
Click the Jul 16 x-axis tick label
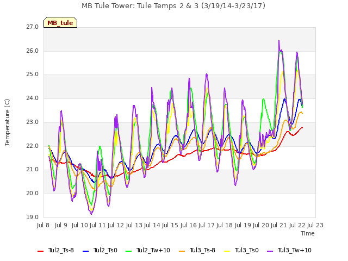point(188,226)
